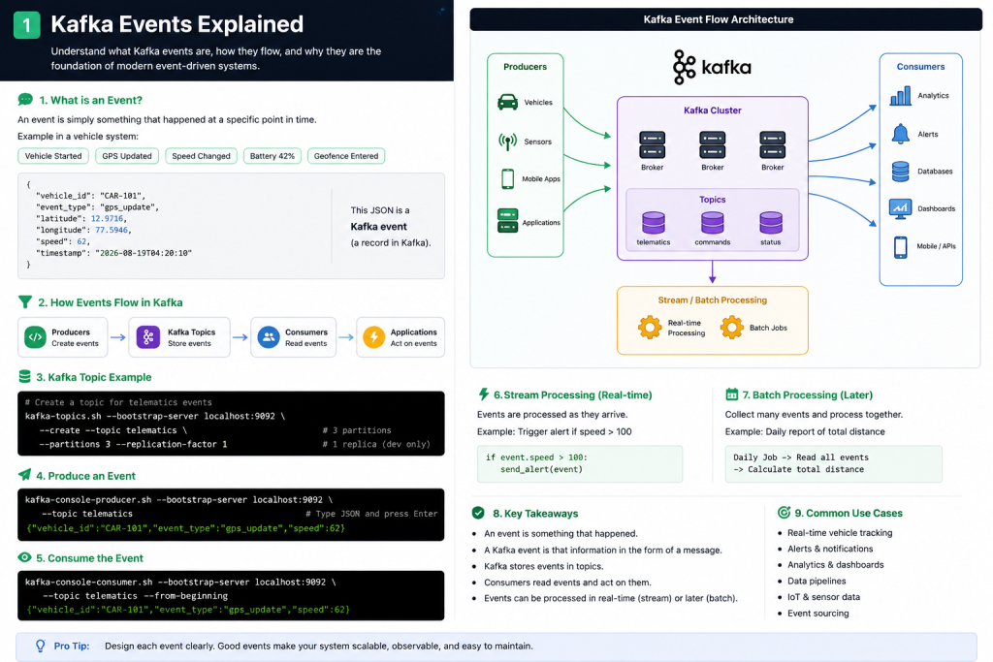993x662 pixels.
Task: Click the Battery 42% tag
Action: coord(272,156)
